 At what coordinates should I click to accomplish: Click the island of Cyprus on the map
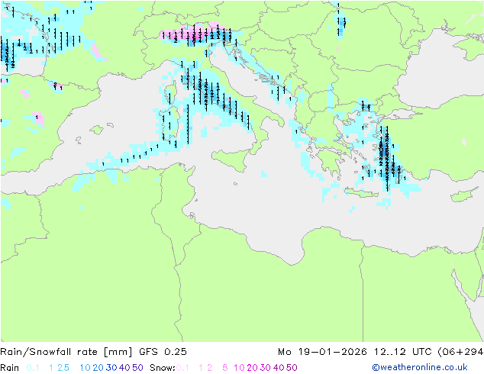465,195
